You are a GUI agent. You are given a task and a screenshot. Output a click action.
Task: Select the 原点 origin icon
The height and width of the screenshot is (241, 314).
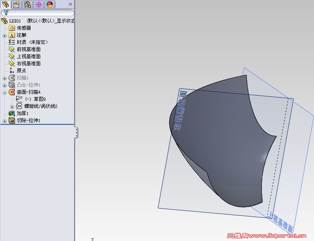[x=11, y=70]
